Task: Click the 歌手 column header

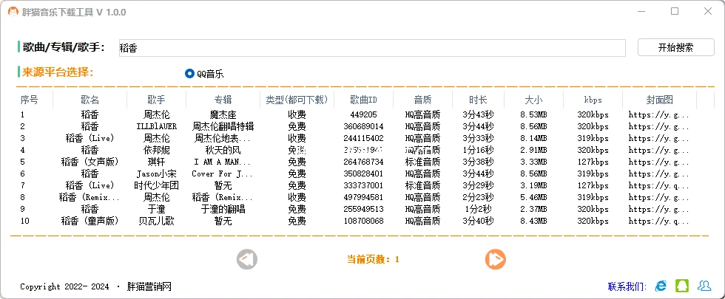Action: [x=156, y=100]
